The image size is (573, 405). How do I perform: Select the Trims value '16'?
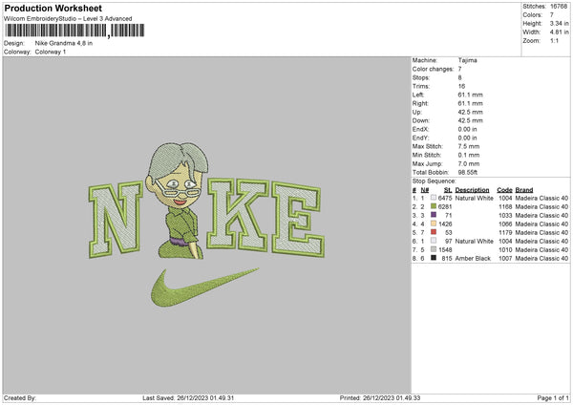(461, 86)
